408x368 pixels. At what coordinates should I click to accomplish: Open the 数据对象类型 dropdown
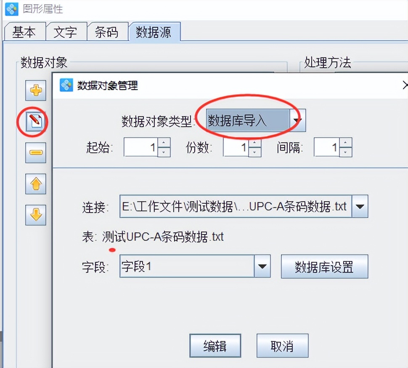297,120
